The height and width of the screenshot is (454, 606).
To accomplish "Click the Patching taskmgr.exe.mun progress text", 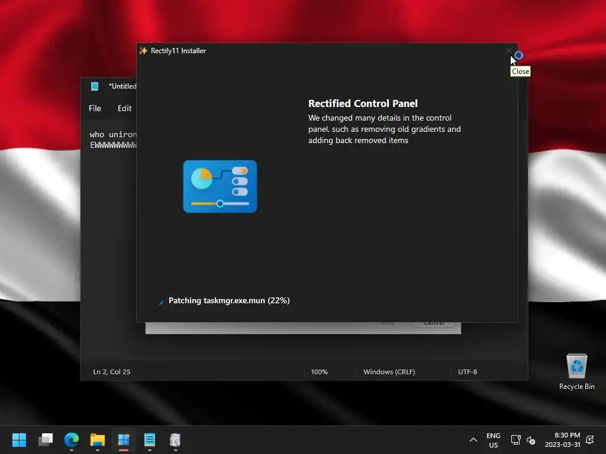I will coord(229,300).
